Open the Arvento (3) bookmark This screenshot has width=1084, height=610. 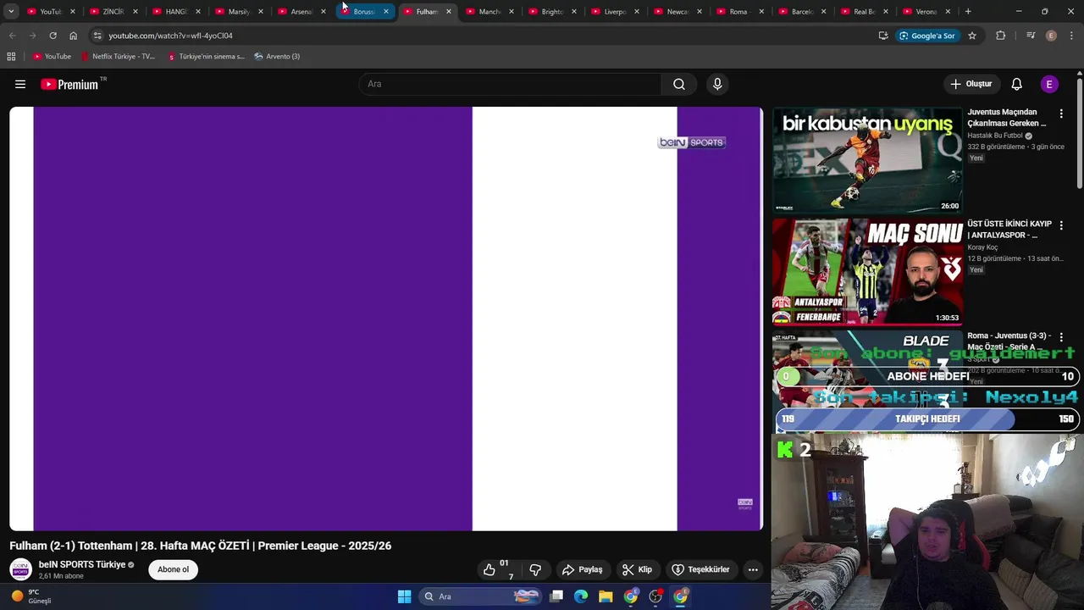(277, 57)
